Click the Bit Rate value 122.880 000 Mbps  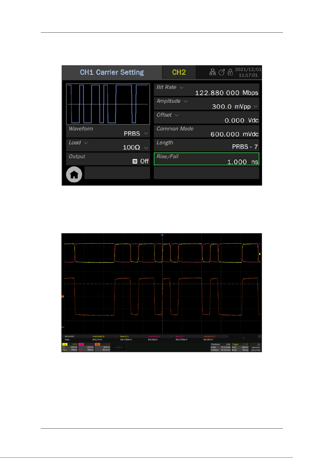tap(226, 93)
